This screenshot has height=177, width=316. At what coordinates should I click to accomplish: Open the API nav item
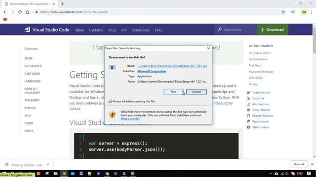[x=124, y=30]
